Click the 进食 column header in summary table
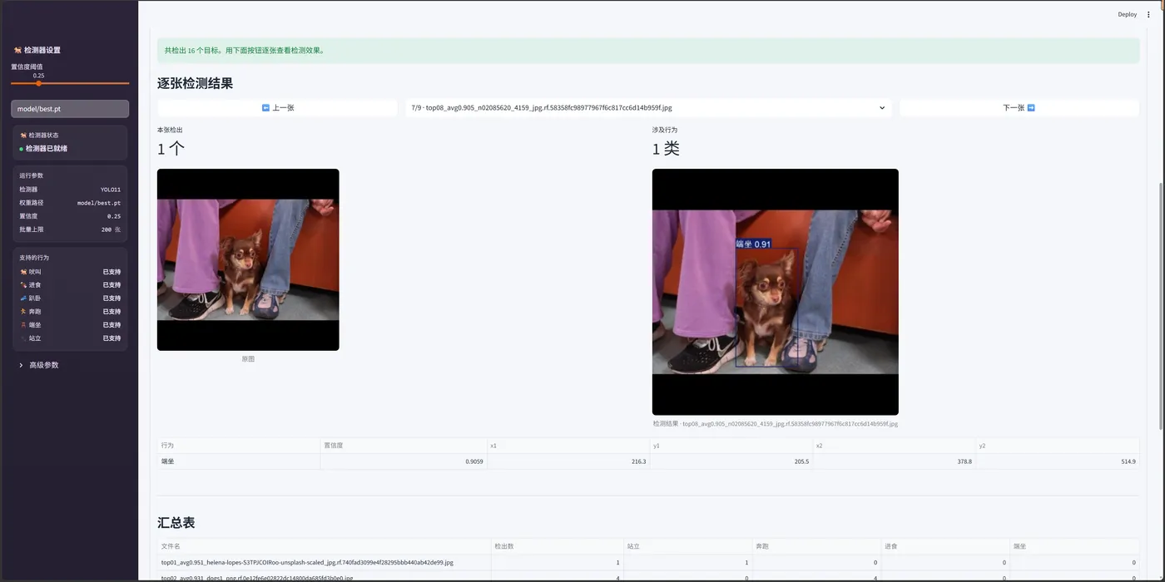Image resolution: width=1165 pixels, height=582 pixels. click(945, 546)
